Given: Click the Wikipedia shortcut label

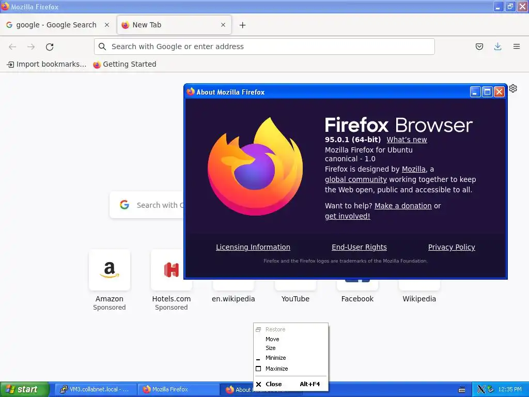Looking at the screenshot, I should click(419, 299).
